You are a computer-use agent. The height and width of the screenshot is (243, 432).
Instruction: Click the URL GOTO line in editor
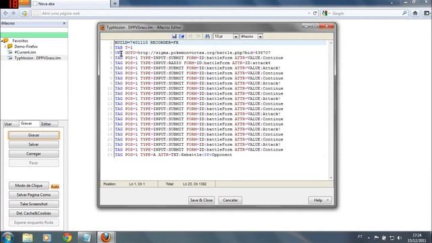[x=192, y=53]
